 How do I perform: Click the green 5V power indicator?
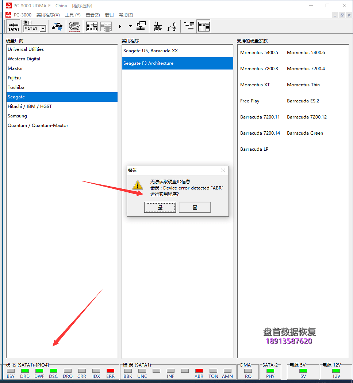(303, 371)
